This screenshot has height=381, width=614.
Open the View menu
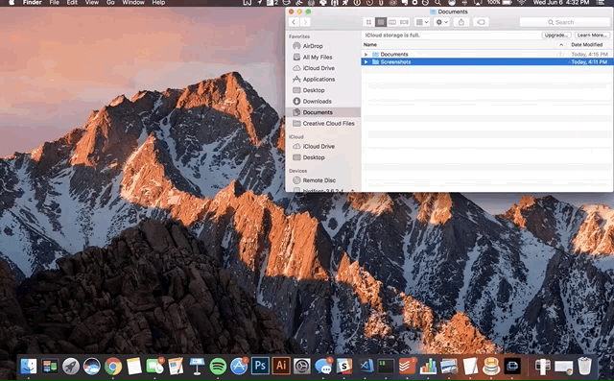point(92,2)
